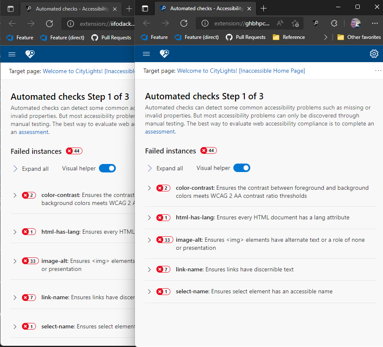
Task: Open the hamburger menu in the right window
Action: point(146,54)
